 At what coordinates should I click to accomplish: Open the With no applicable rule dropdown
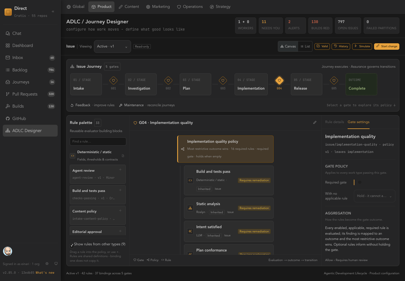click(375, 196)
